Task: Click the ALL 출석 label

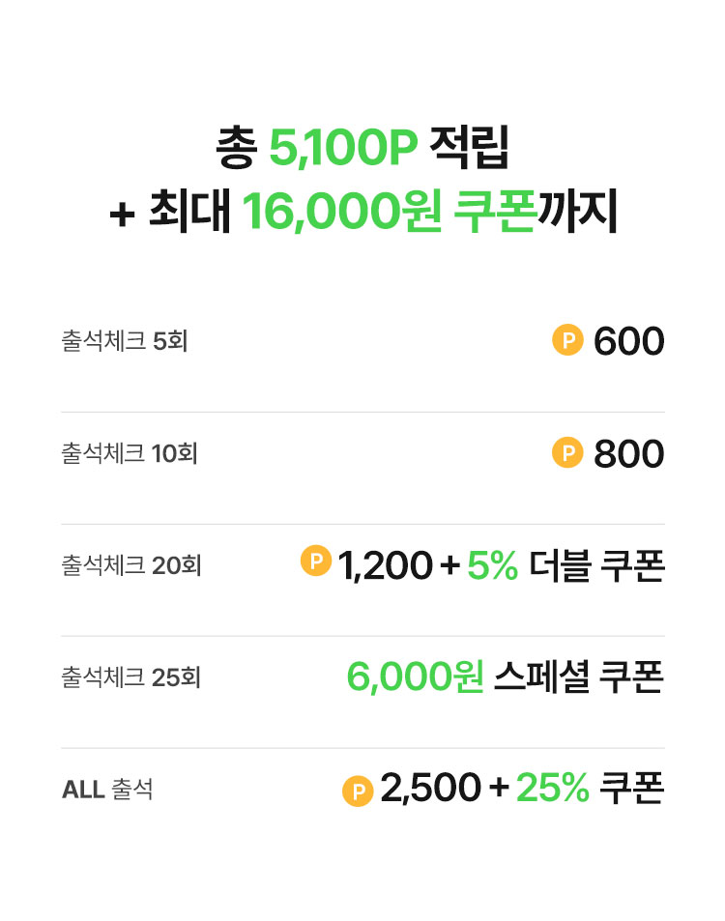Action: (x=107, y=790)
